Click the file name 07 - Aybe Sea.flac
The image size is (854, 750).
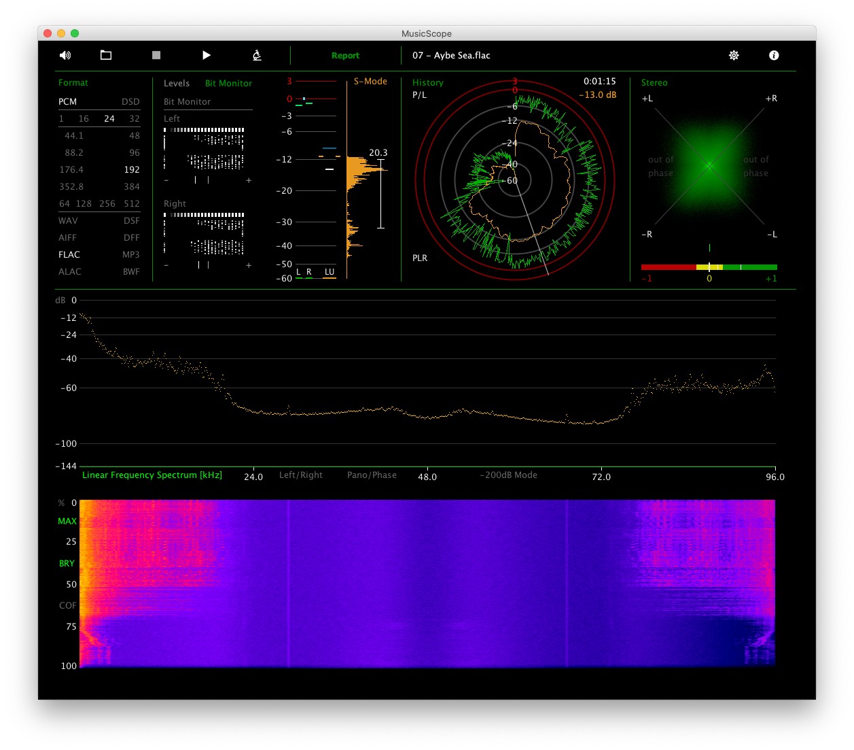pos(451,55)
